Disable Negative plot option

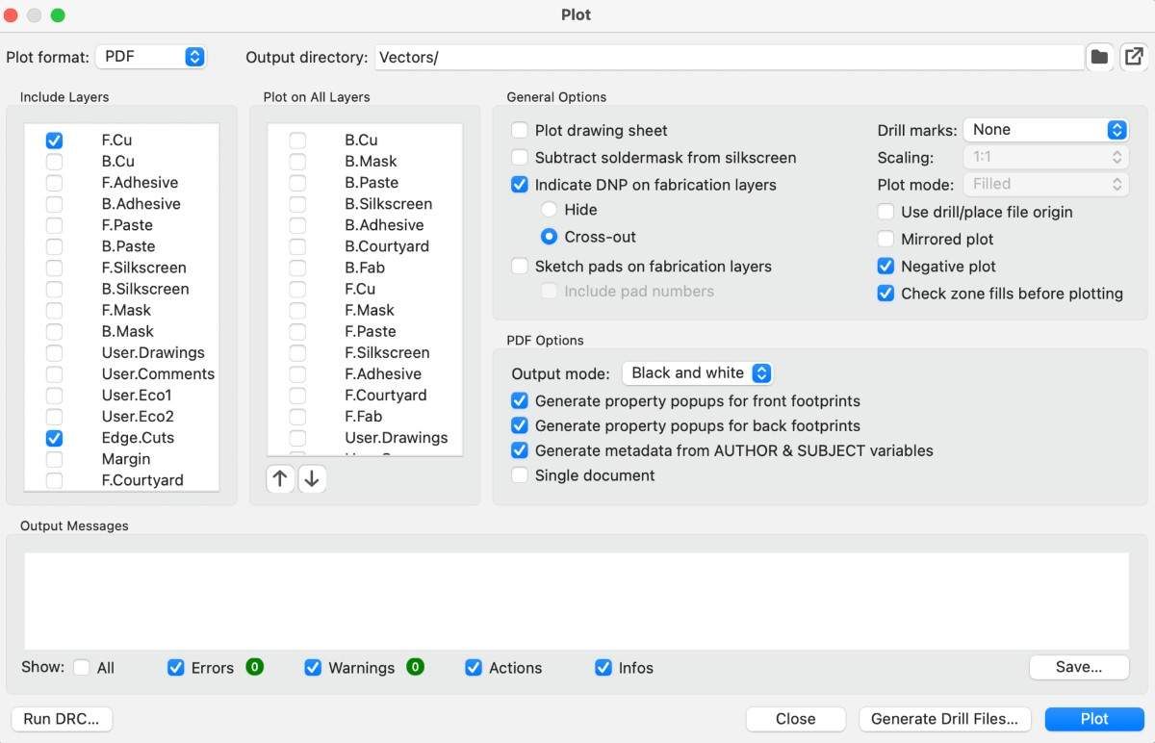pos(885,266)
